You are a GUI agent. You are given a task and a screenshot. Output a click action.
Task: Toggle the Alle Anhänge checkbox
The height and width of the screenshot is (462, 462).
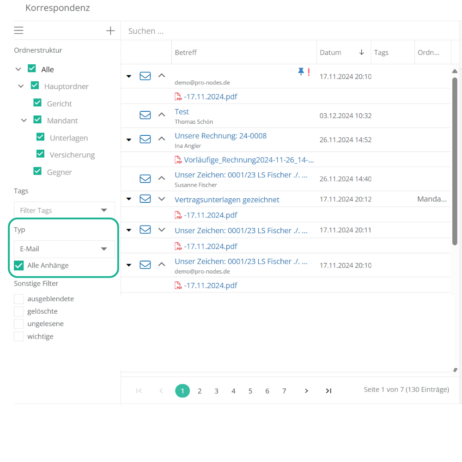click(x=19, y=265)
